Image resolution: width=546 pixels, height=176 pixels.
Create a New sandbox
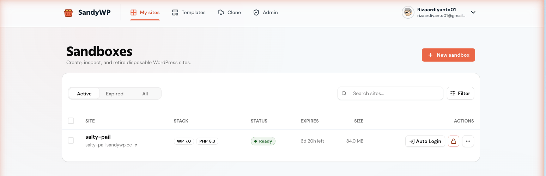[448, 55]
